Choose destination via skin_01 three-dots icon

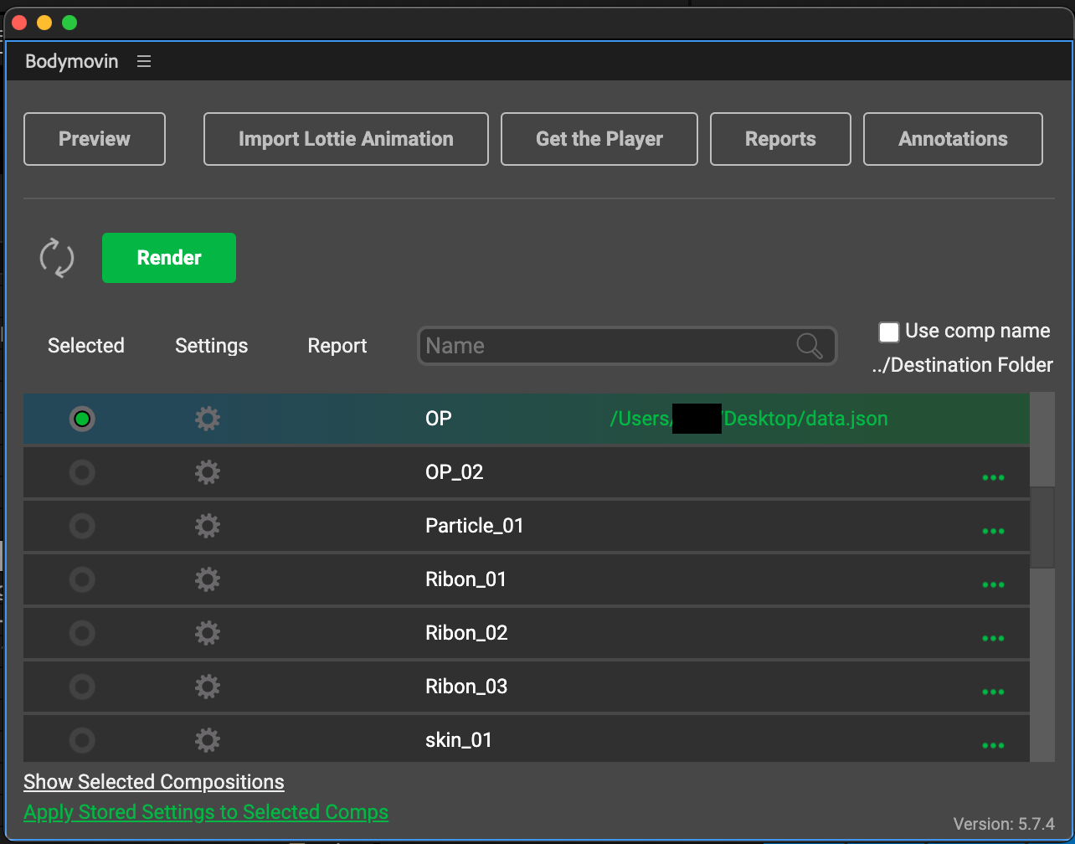click(x=993, y=745)
